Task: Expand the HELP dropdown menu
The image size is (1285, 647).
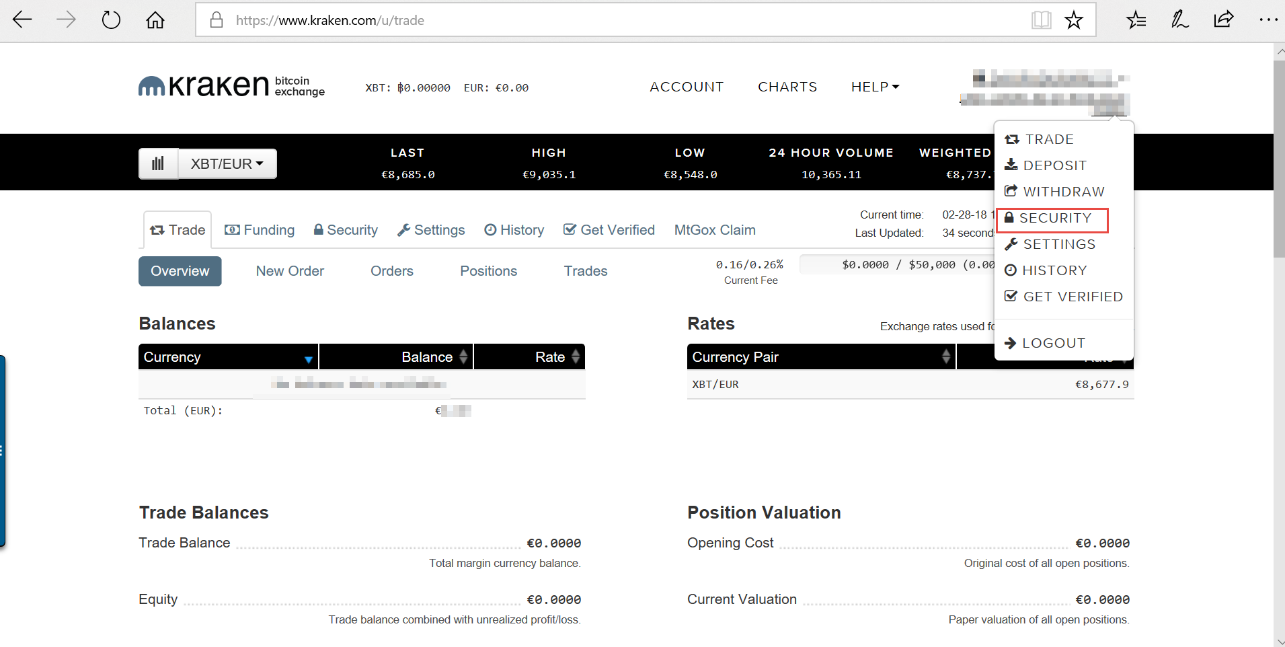Action: point(875,87)
